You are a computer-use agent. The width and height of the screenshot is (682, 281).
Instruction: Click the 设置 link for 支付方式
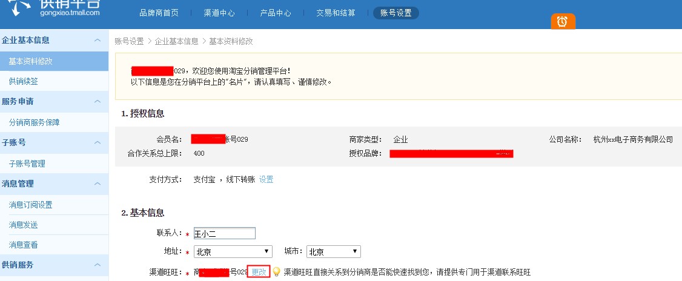click(x=267, y=179)
